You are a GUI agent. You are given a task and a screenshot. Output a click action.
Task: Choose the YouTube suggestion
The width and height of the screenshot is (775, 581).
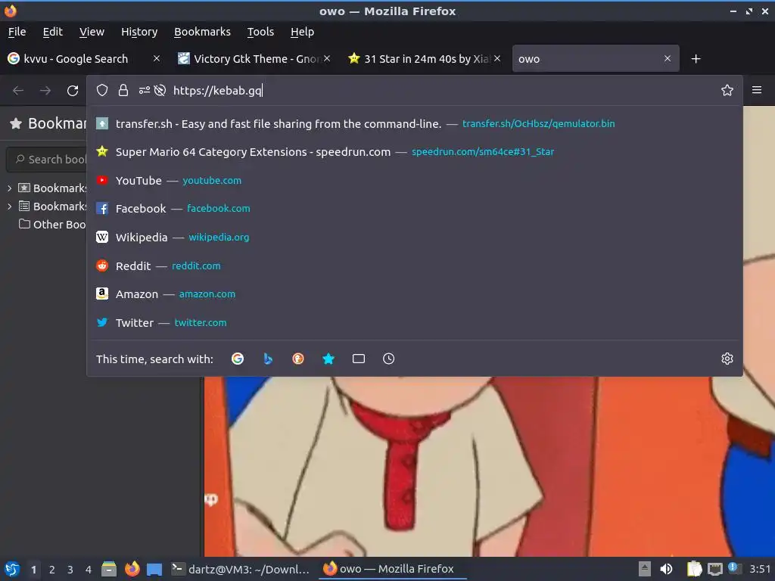point(415,180)
